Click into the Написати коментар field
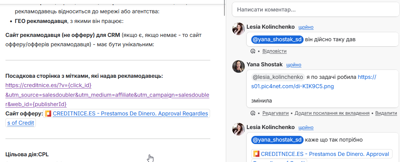Image resolution: width=400 pixels, height=162 pixels. [x=315, y=9]
